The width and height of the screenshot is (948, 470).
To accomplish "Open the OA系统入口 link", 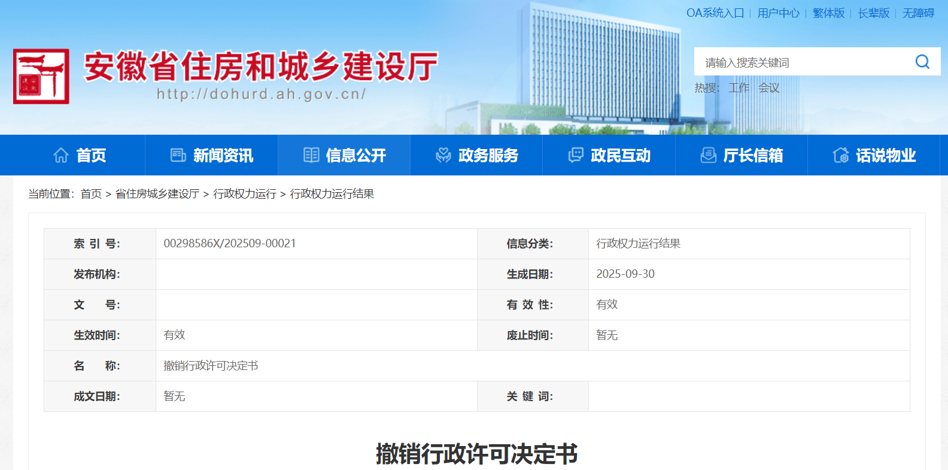I will click(715, 13).
